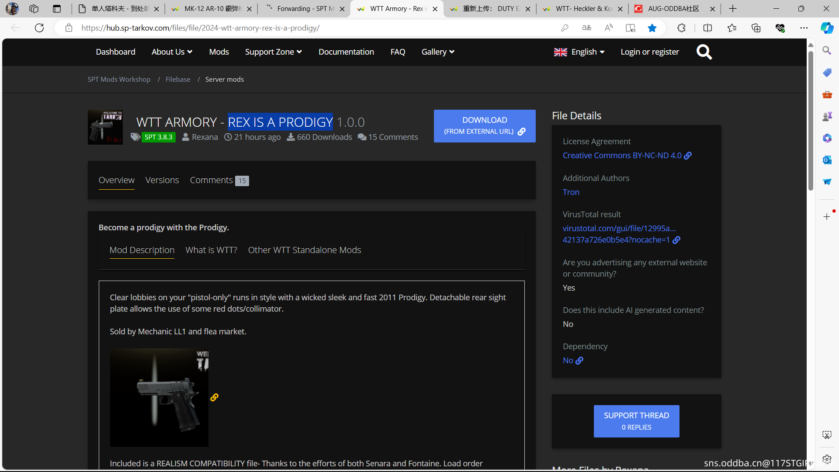Open Outlook icon in Edge sidebar

point(827,160)
